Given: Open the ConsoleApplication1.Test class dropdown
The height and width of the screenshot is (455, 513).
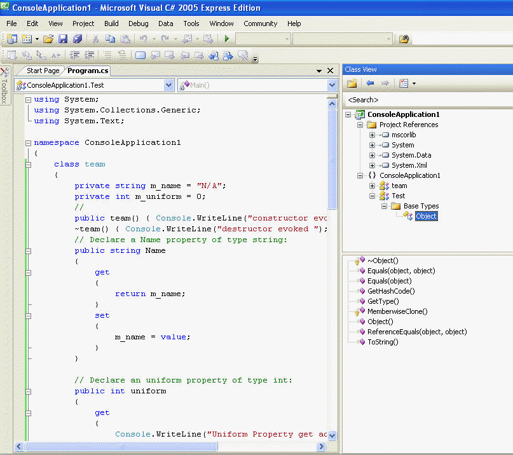Looking at the screenshot, I should point(168,85).
